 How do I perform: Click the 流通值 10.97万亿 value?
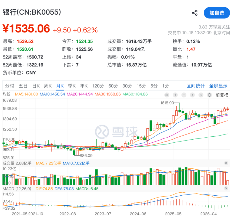(x=202, y=65)
